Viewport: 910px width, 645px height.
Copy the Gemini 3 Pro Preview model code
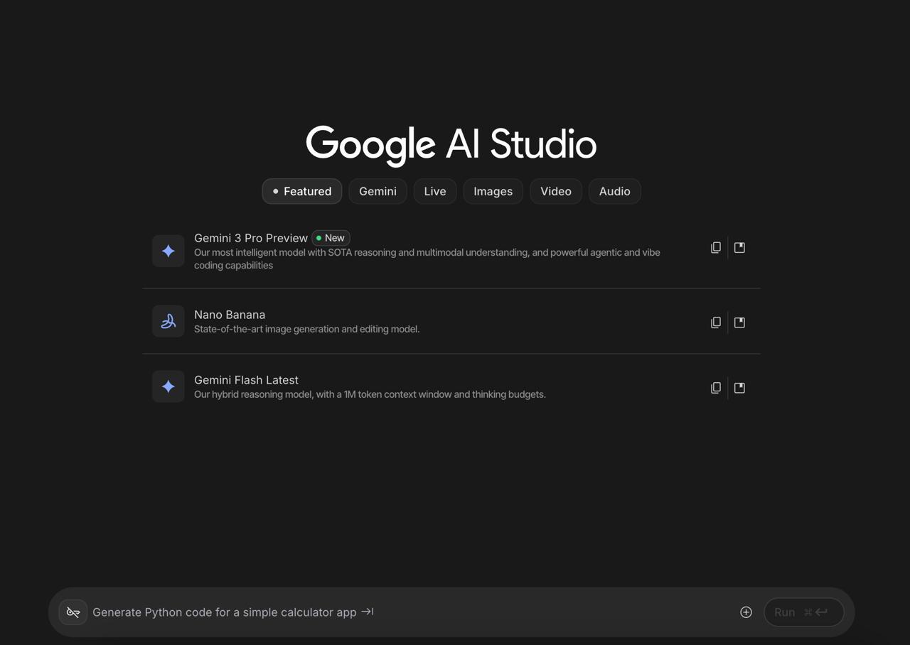coord(715,247)
